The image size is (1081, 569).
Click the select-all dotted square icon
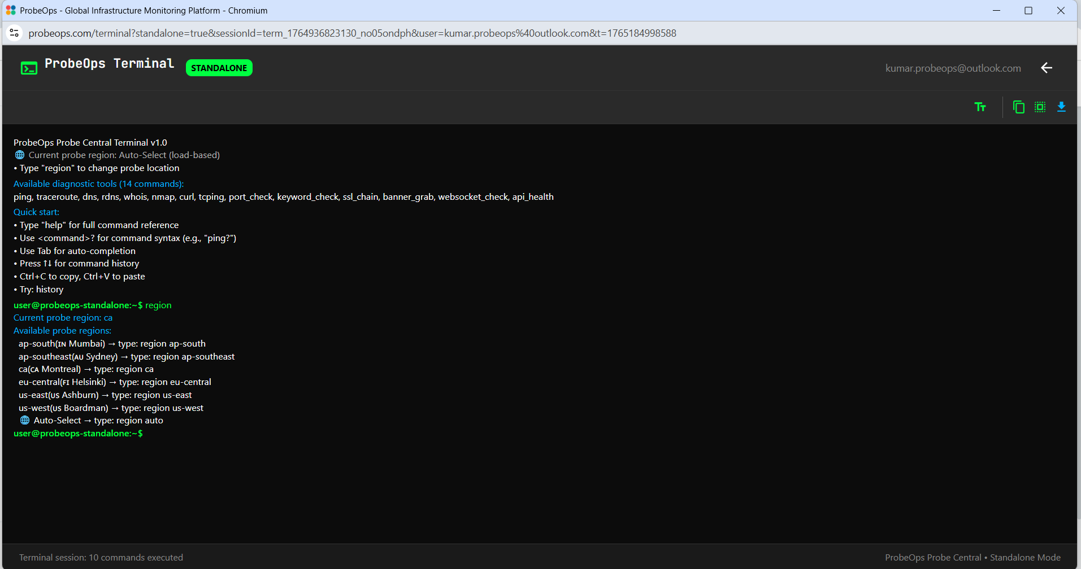click(x=1040, y=107)
